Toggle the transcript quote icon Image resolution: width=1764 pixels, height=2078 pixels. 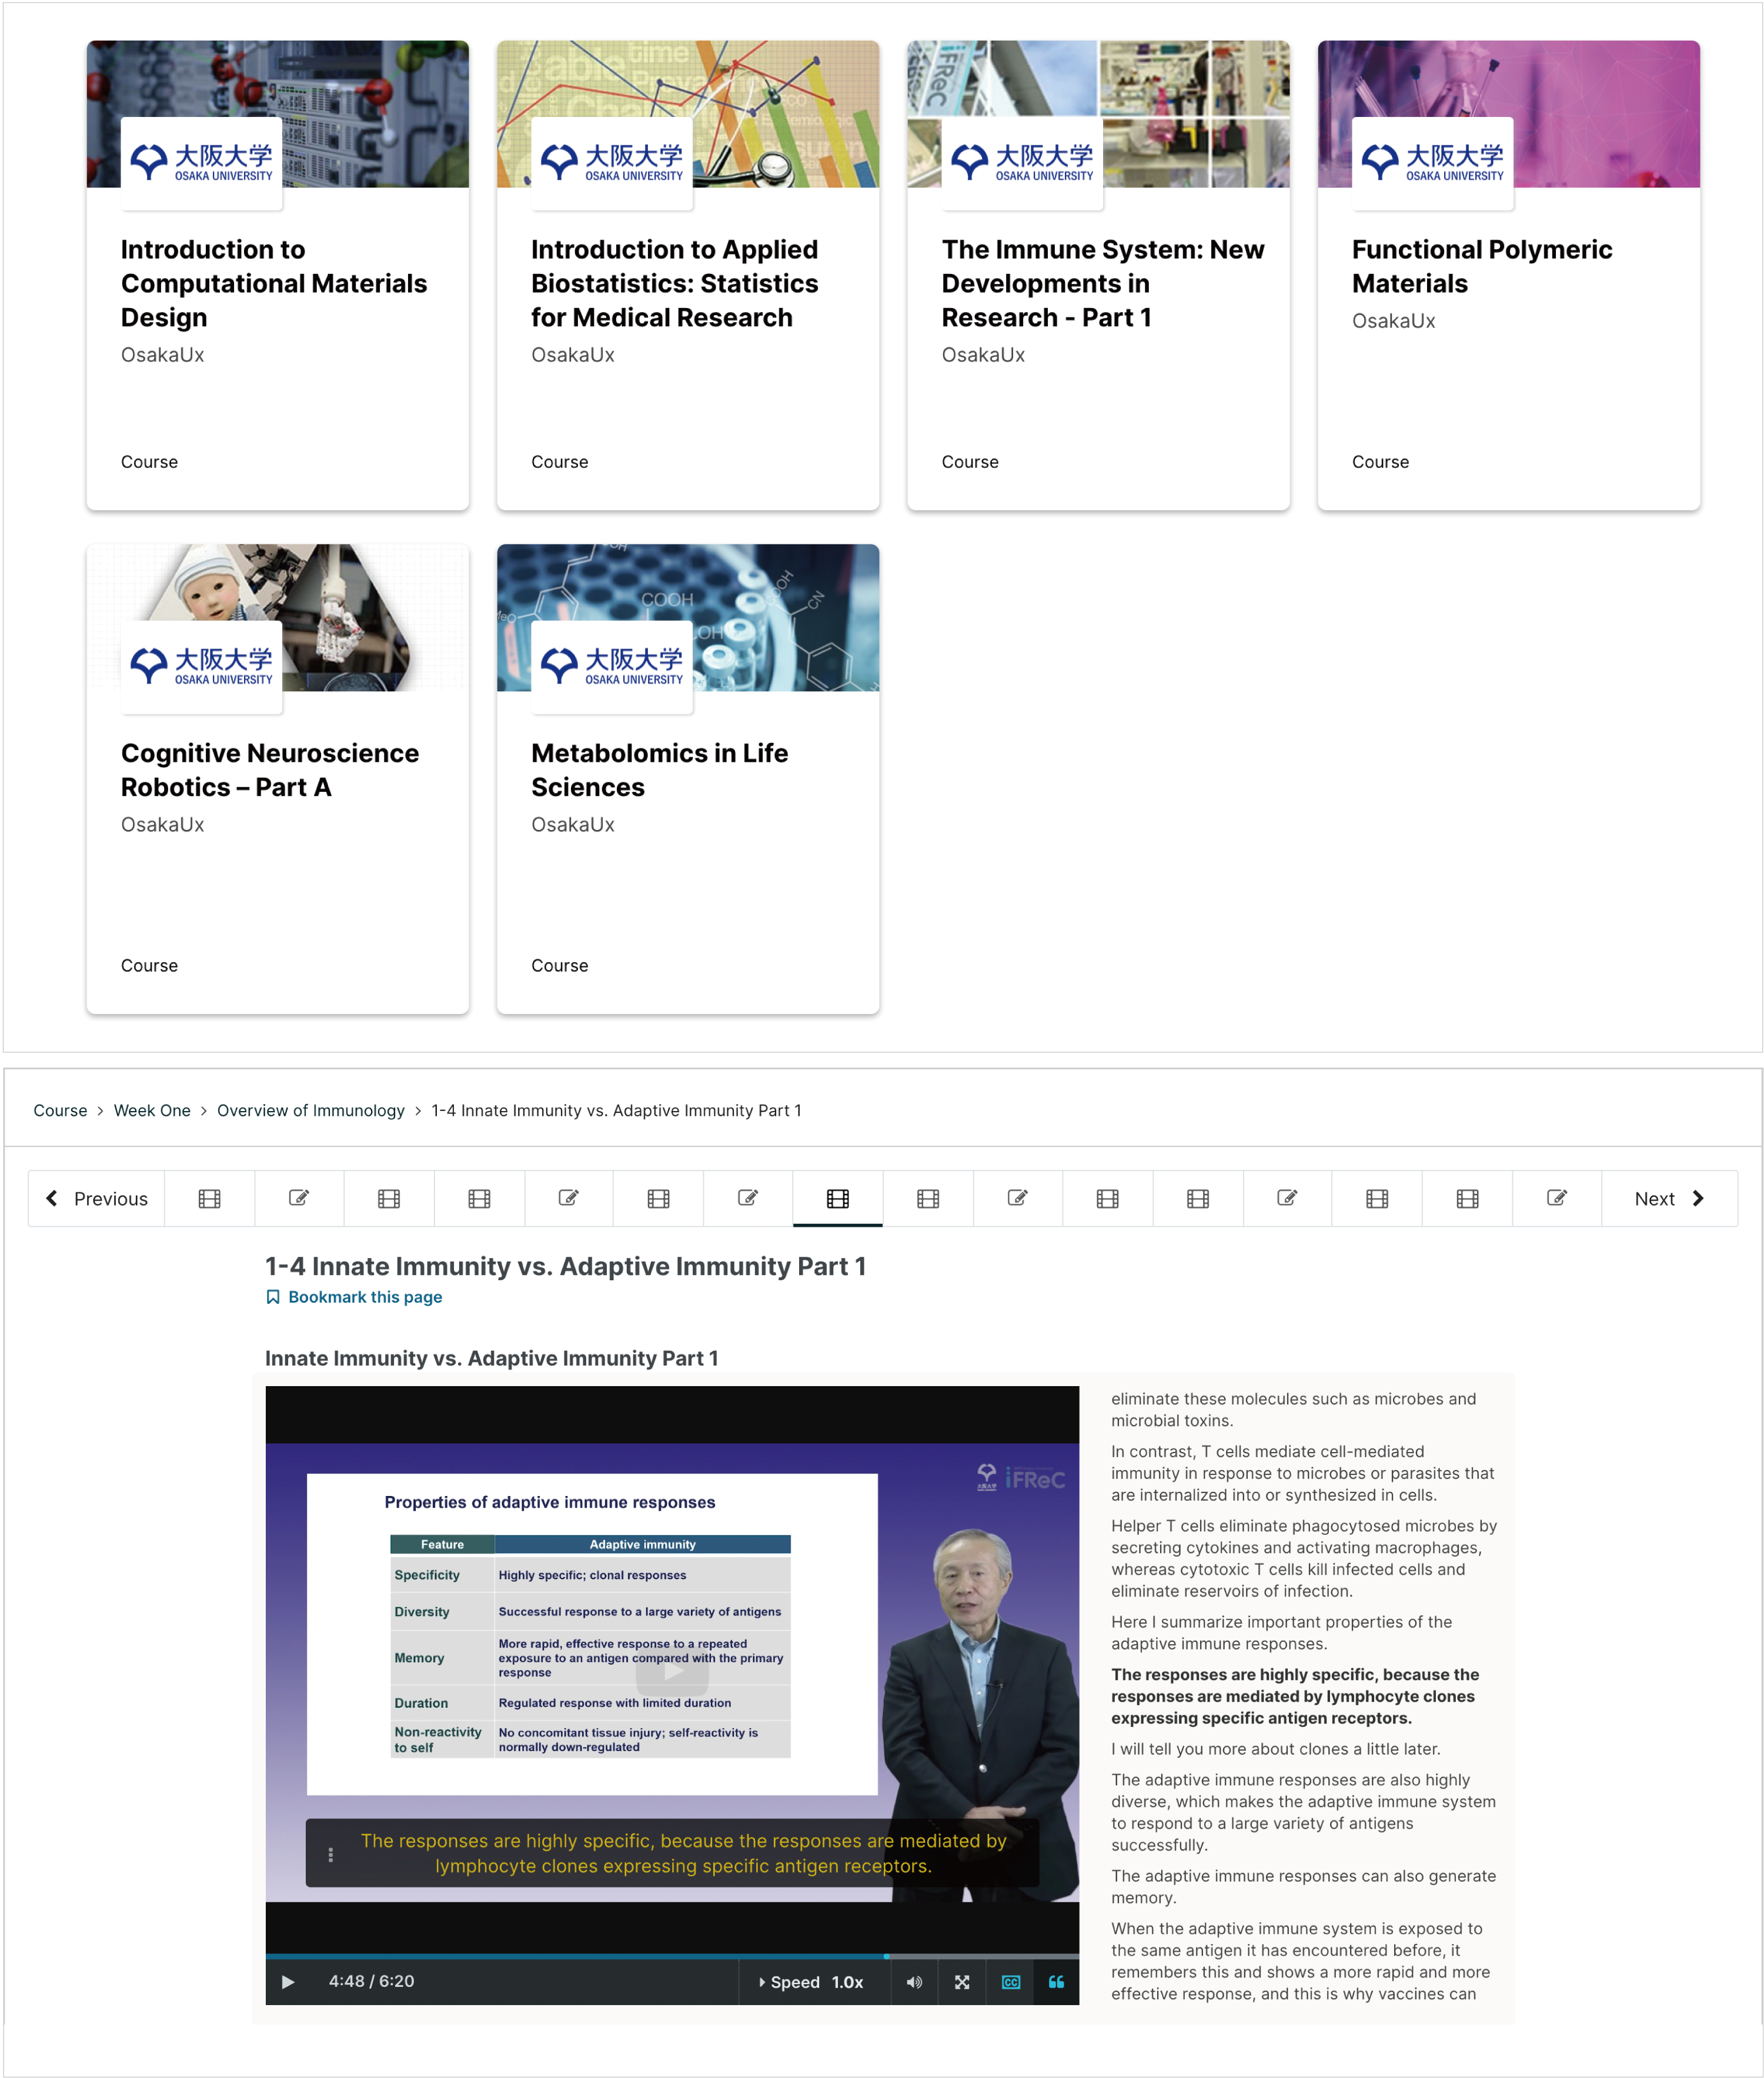[x=1056, y=1982]
